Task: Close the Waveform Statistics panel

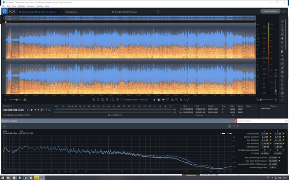Action: click(235, 121)
